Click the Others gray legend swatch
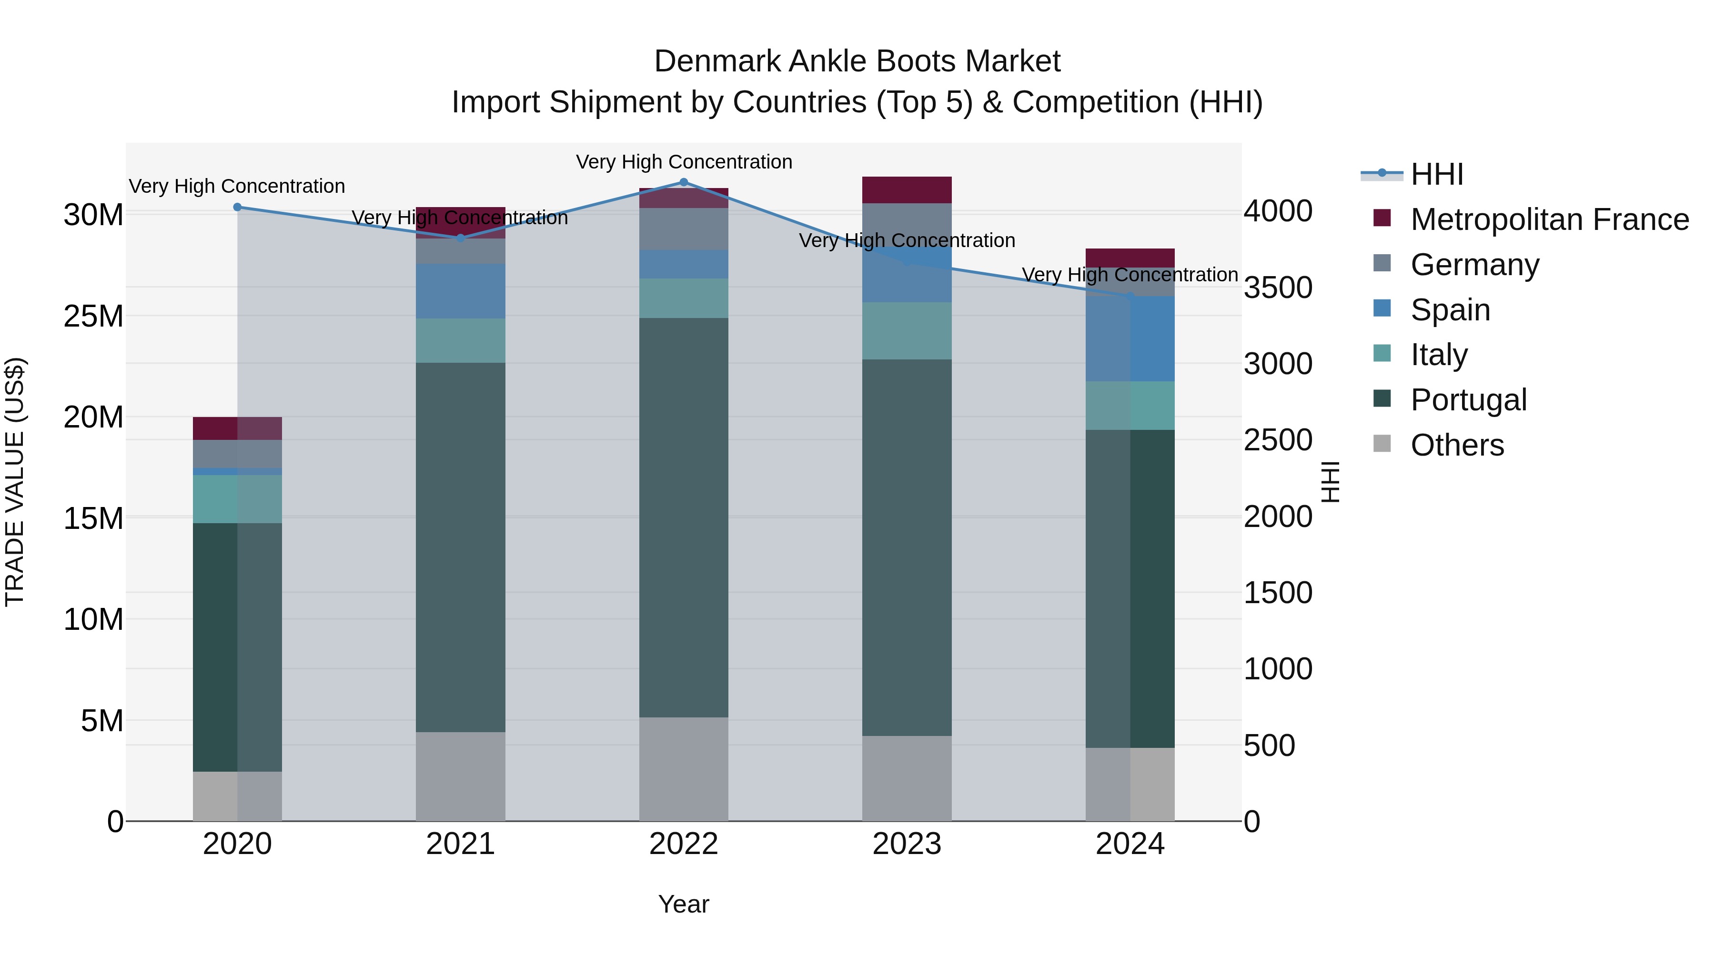Viewport: 1715px width, 964px height. (x=1382, y=444)
